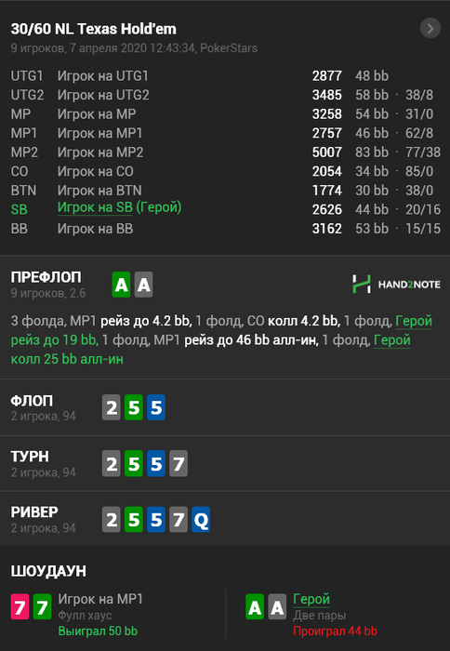Click the grey 7 turn card

[179, 463]
